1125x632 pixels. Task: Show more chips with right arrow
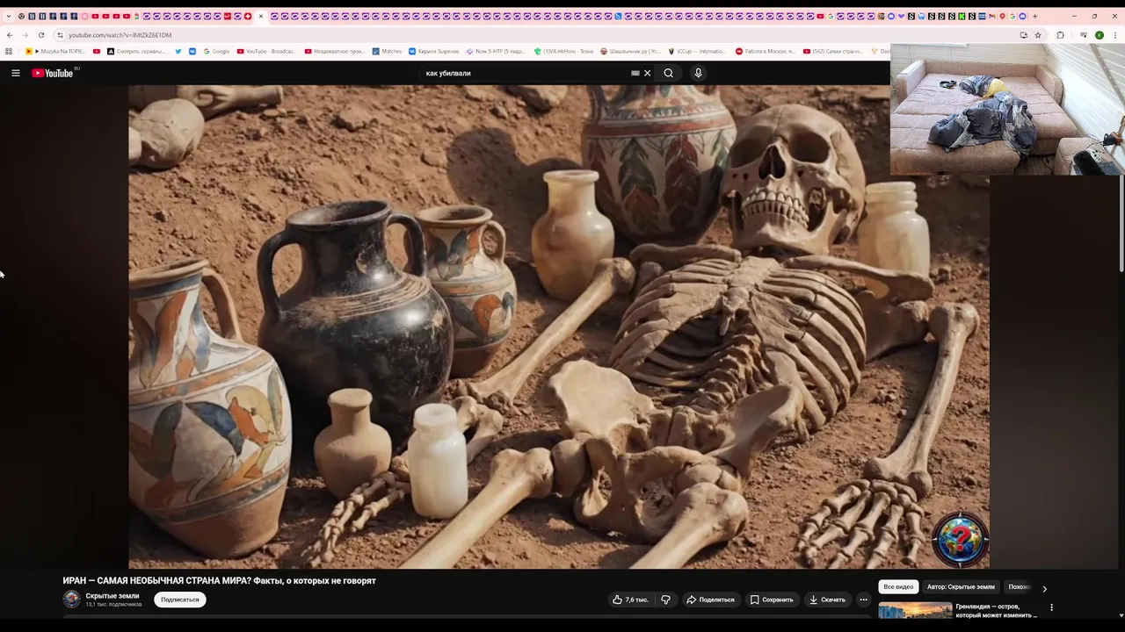pyautogui.click(x=1044, y=588)
